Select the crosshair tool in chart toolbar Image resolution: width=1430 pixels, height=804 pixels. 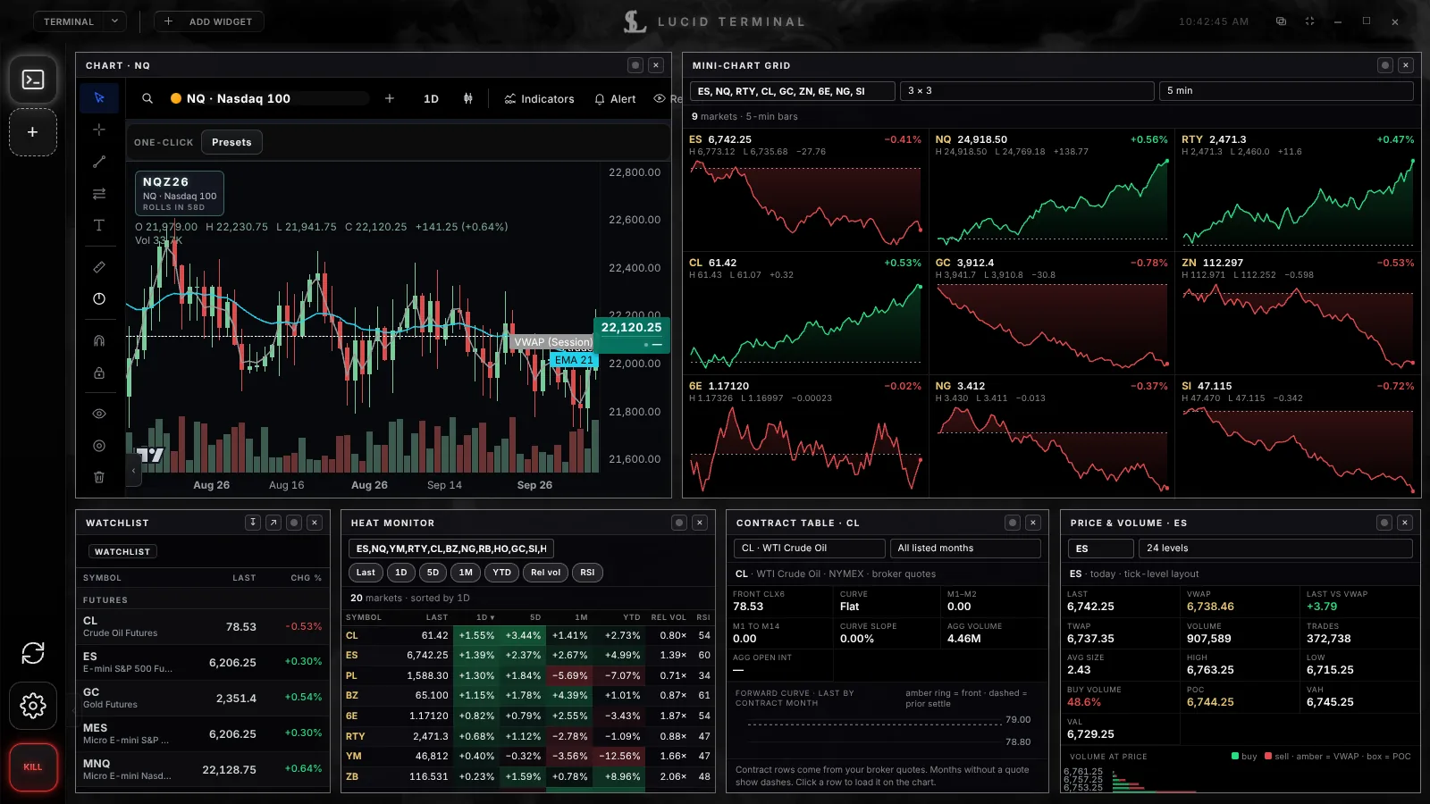[99, 130]
